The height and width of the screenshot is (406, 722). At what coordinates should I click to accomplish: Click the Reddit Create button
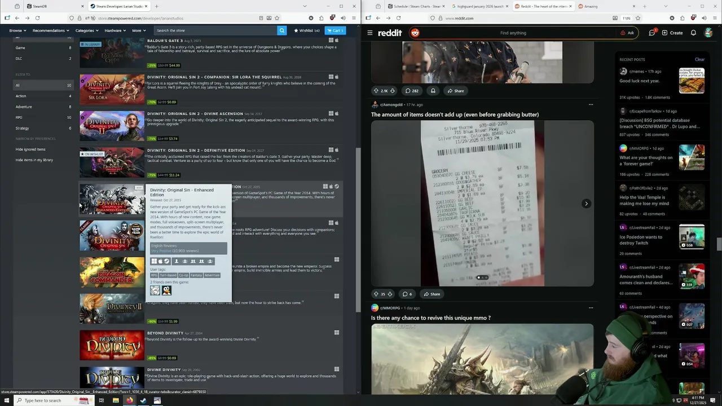[672, 33]
